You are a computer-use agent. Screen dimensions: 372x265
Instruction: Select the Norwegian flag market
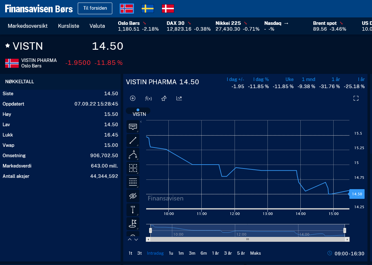coord(127,8)
